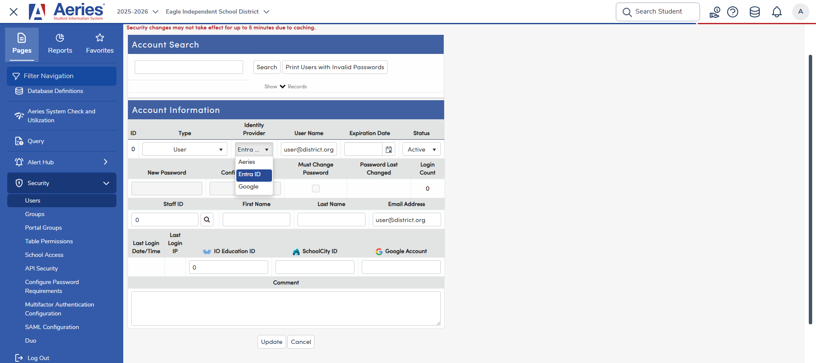
Task: Open the school year 2025-2026 dropdown
Action: (138, 11)
